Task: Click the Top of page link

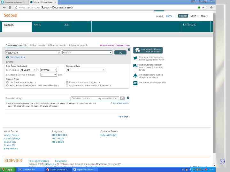Action: (x=124, y=117)
